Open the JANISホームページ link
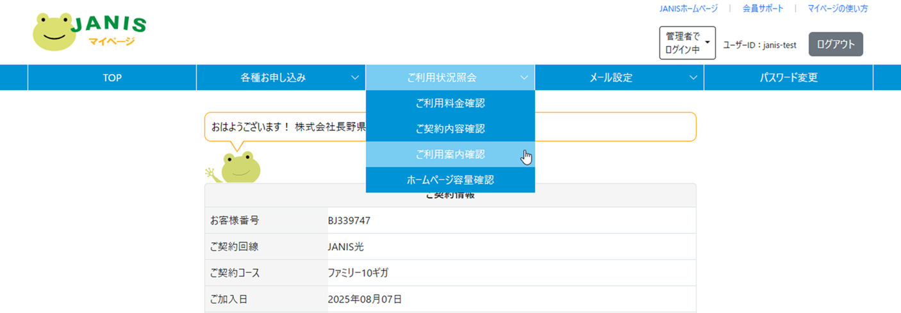The width and height of the screenshot is (901, 313). pos(688,9)
